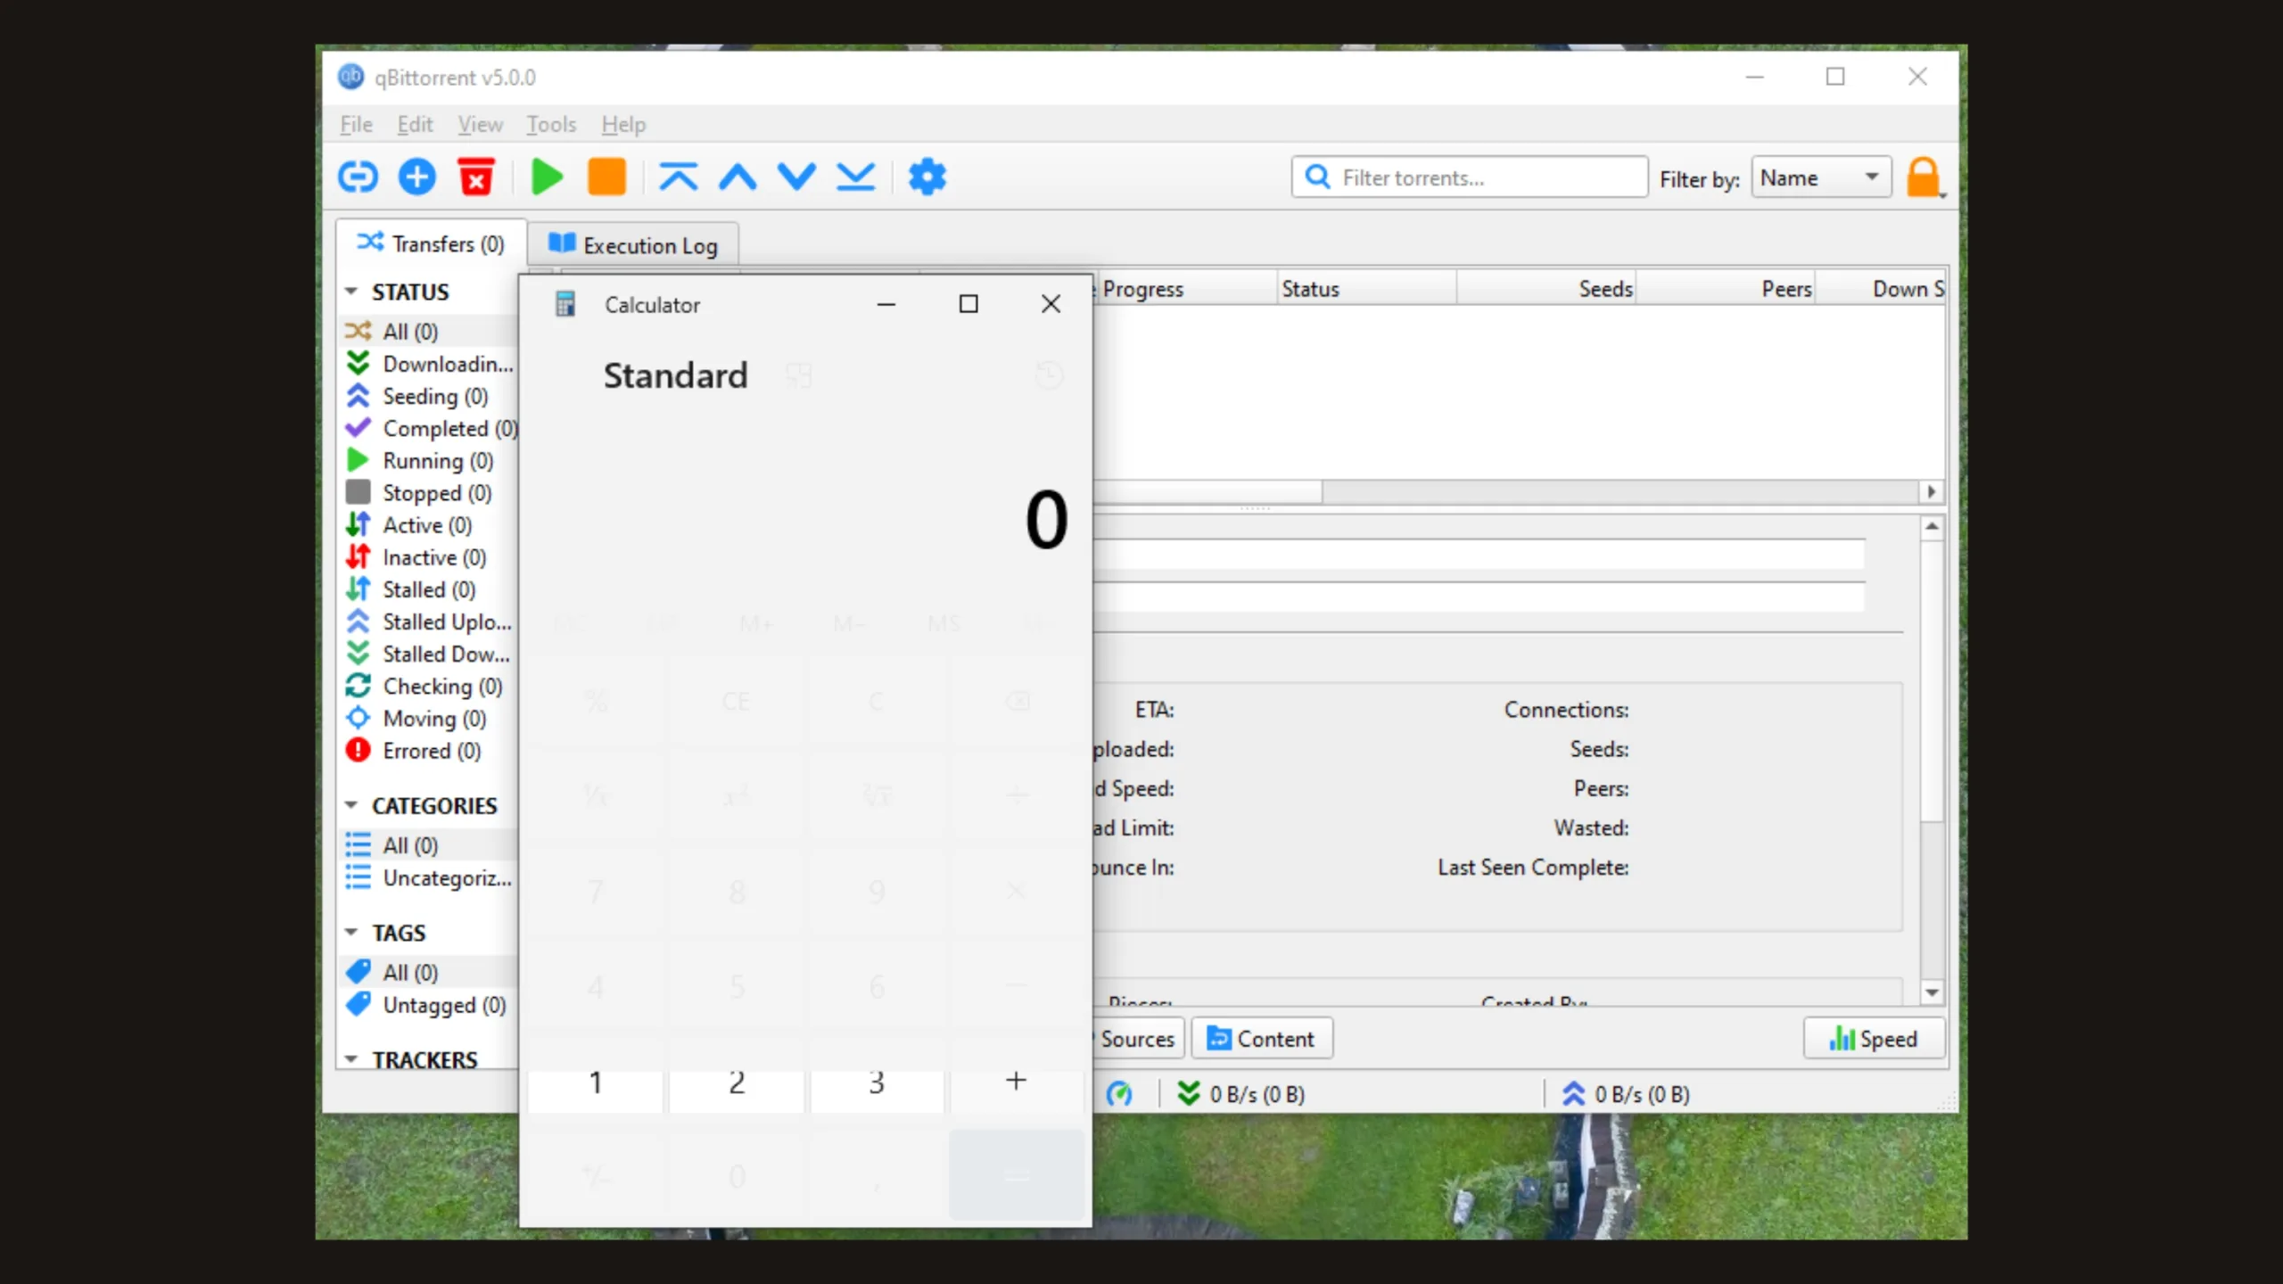The image size is (2283, 1284).
Task: Collapse the CATEGORIES section
Action: click(351, 805)
